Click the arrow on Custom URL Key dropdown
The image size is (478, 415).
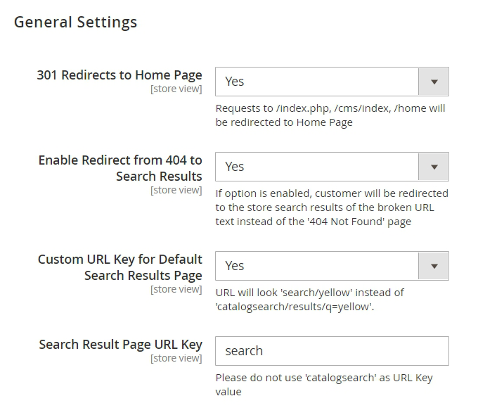434,266
